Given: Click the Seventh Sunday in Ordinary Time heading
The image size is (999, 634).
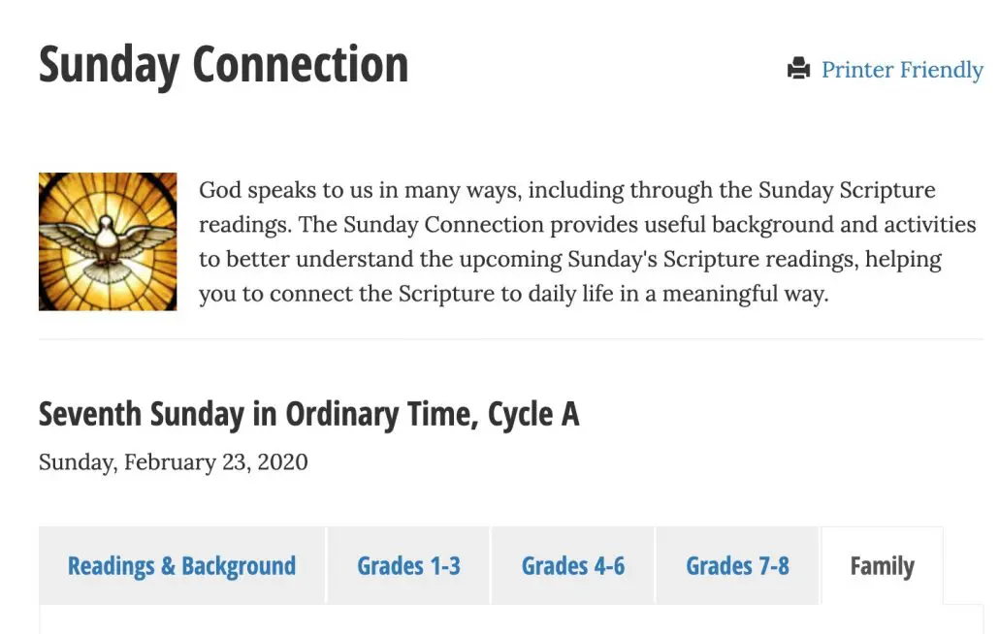Looking at the screenshot, I should [308, 415].
